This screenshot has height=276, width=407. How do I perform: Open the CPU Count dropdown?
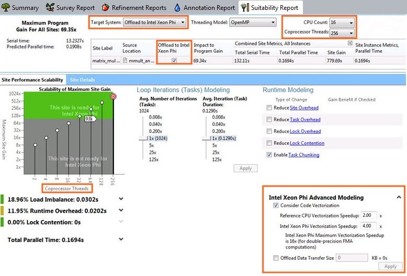tap(342, 23)
